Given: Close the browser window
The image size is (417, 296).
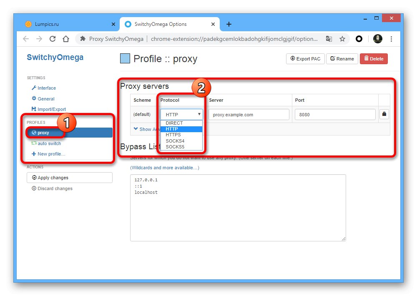Looking at the screenshot, I should [391, 18].
